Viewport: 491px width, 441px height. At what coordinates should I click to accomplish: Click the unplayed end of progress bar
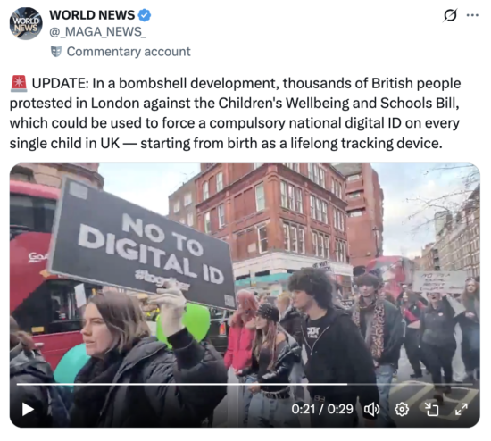click(410, 384)
